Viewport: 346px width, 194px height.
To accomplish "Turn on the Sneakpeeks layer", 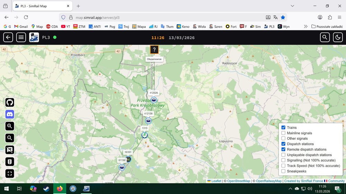I will 283,171.
